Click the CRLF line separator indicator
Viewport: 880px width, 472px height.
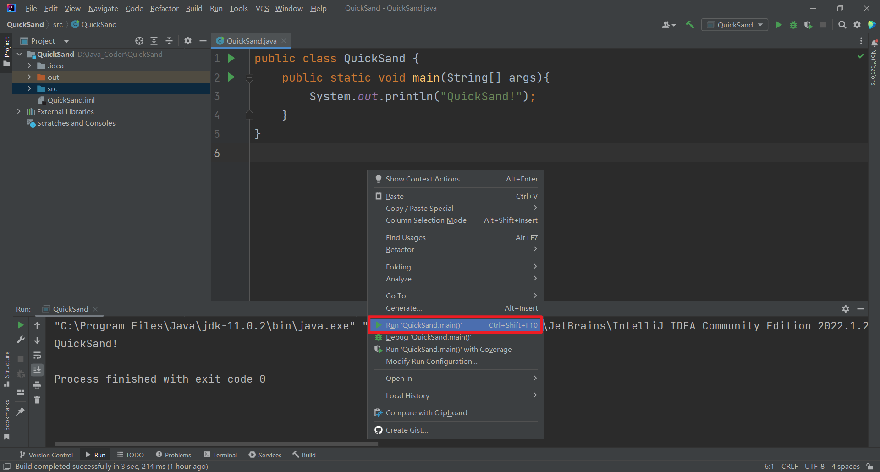click(790, 466)
